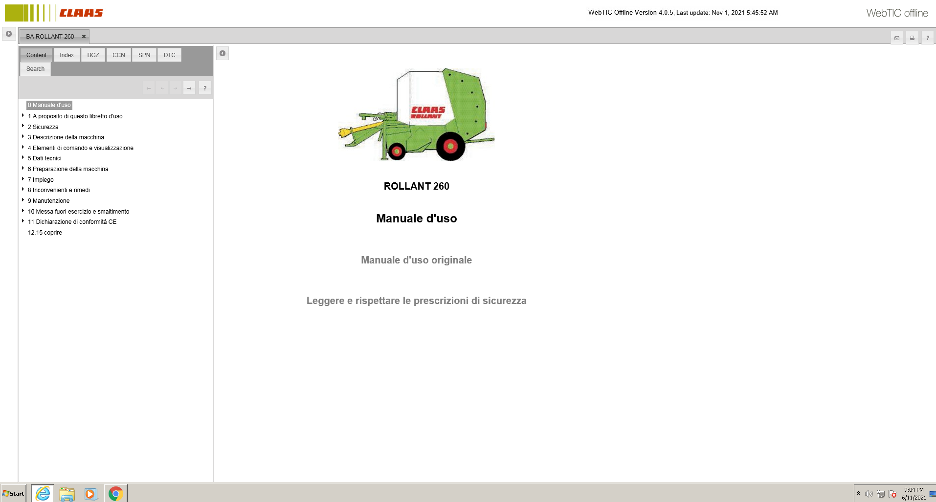
Task: Click the bold right arrow in navigation toolbar
Action: coord(189,88)
